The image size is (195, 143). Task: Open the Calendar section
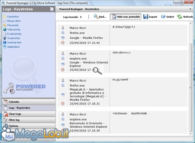pyautogui.click(x=29, y=102)
